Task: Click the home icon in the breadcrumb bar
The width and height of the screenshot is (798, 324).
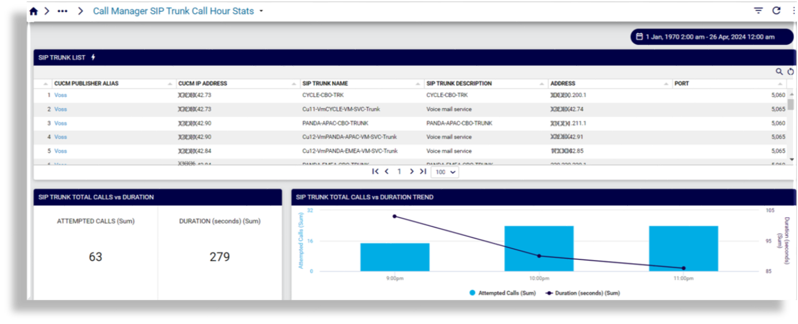Action: tap(33, 10)
